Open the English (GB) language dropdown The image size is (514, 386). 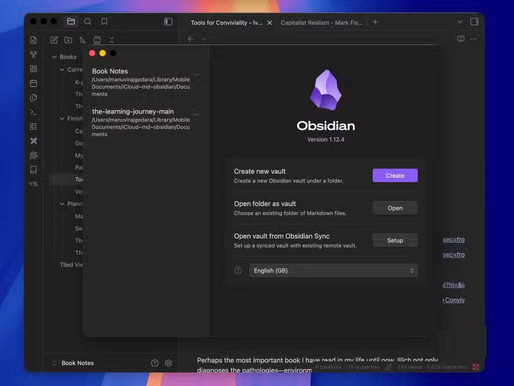[333, 271]
